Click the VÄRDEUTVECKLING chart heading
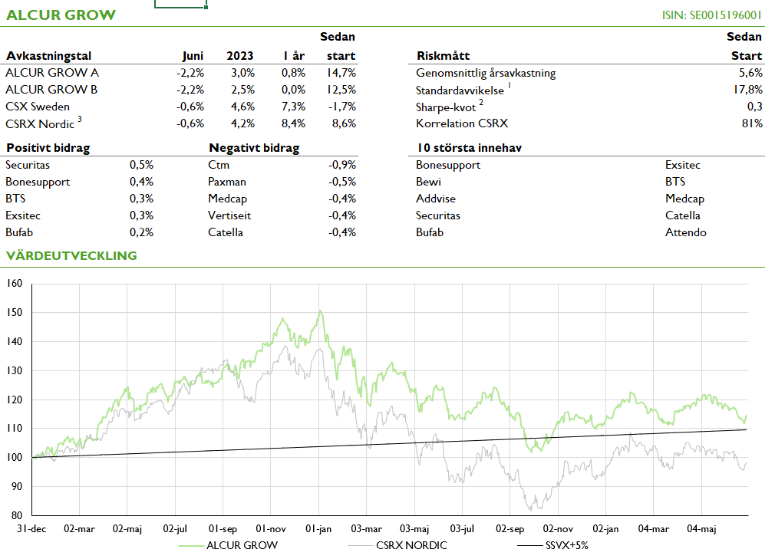775x559 pixels. coord(71,255)
